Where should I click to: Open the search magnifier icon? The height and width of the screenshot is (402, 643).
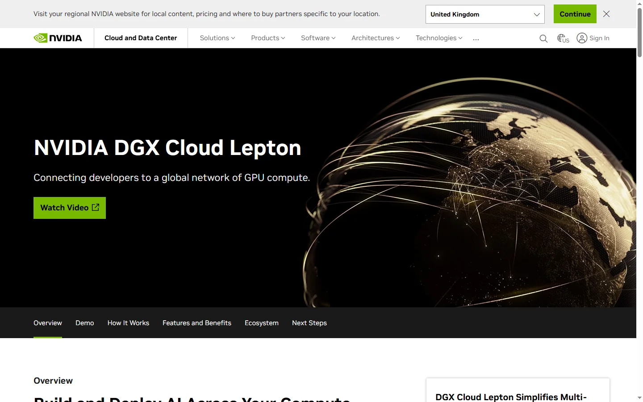pos(543,38)
